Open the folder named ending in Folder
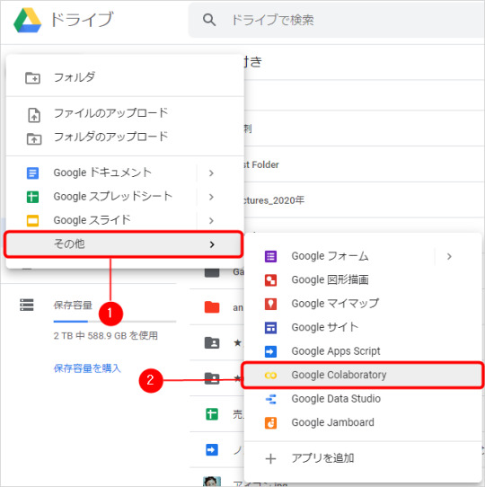This screenshot has height=487, width=485. pyautogui.click(x=261, y=164)
